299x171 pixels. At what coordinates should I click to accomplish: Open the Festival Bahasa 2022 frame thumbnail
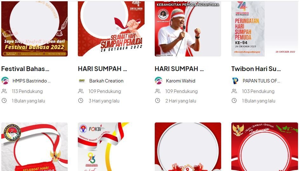[35, 29]
